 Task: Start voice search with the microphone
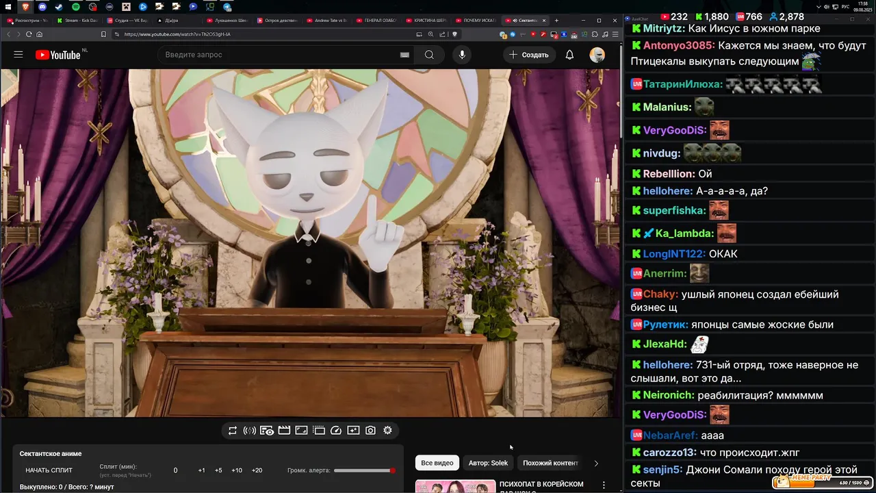462,55
